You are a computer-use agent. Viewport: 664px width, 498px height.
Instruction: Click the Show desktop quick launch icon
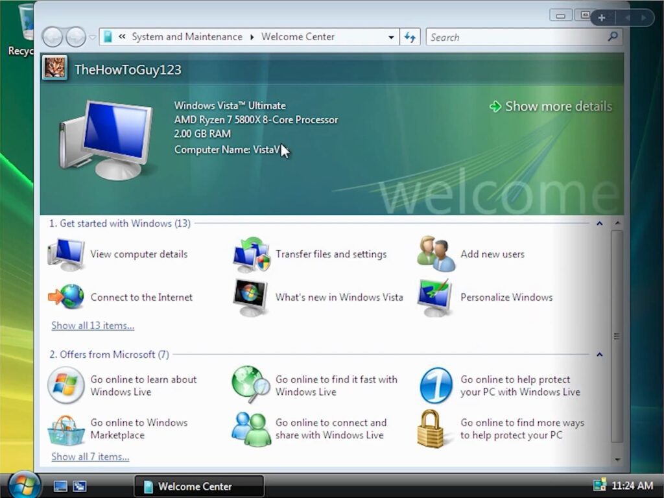(x=60, y=486)
